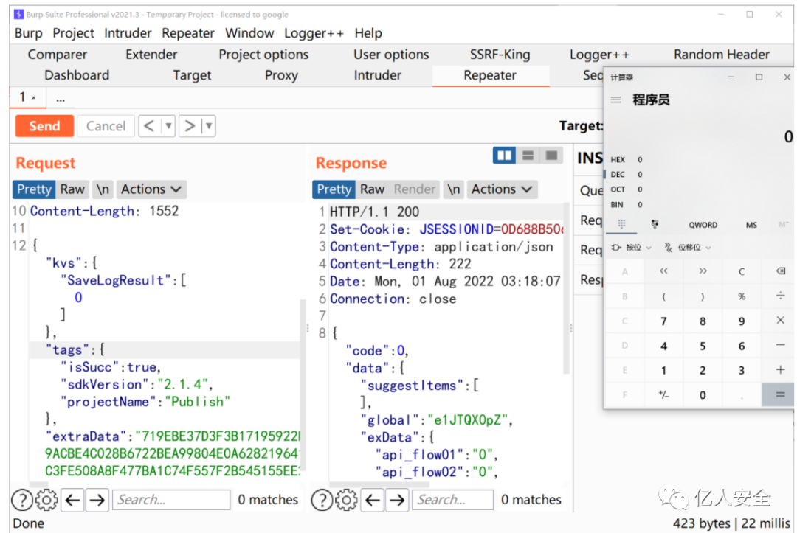Go to next match in request search
Screen dimensions: 797x533
click(x=97, y=500)
